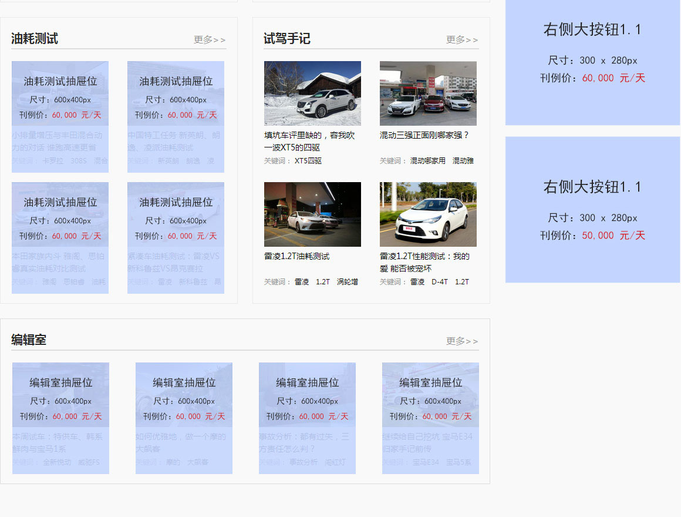Click keyword 混动雅
This screenshot has width=681, height=517.
click(x=463, y=161)
